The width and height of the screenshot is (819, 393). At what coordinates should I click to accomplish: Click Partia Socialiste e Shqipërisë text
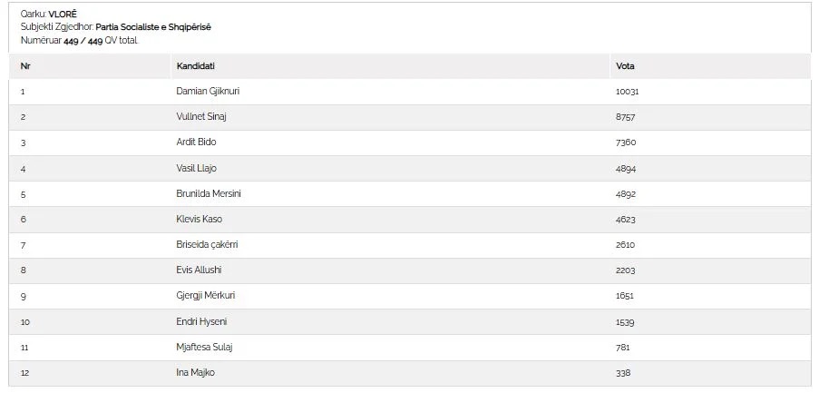pos(153,27)
